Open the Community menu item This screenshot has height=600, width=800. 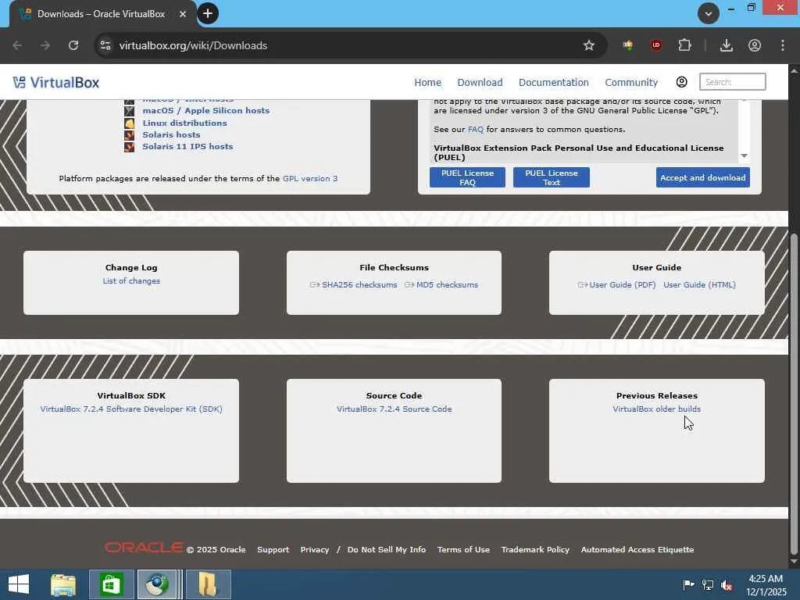click(631, 82)
